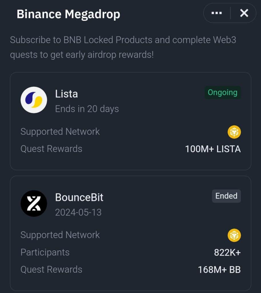This screenshot has height=293, width=261.
Task: Click the 'Ends in 20 days' text
Action: (x=87, y=109)
